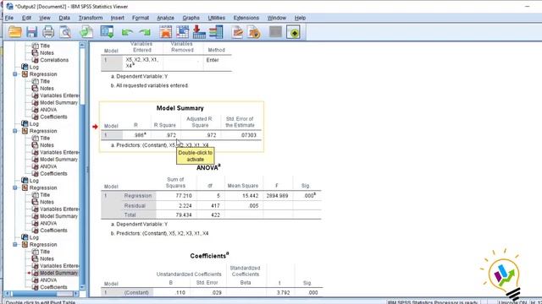Open the Insert menu
This screenshot has width=542, height=304.
118,18
